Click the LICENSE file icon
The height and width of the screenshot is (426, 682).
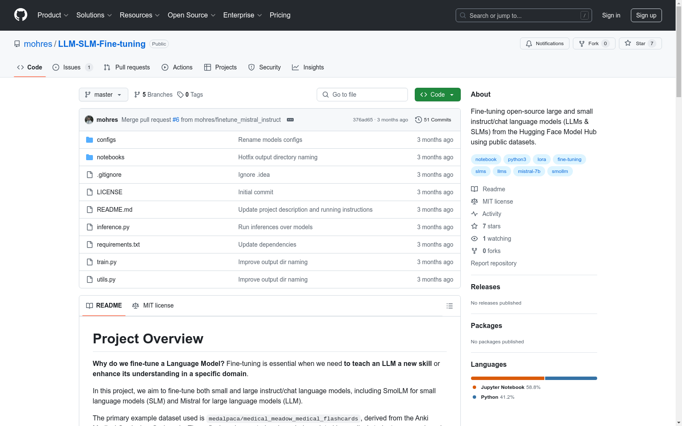[x=90, y=192]
